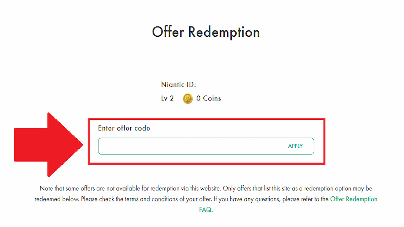The width and height of the screenshot is (404, 227).
Task: Click the word Redemption in the heading
Action: 224,32
